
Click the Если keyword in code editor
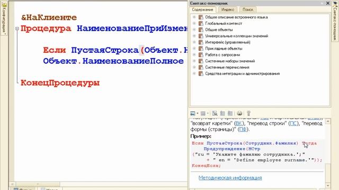click(55, 50)
